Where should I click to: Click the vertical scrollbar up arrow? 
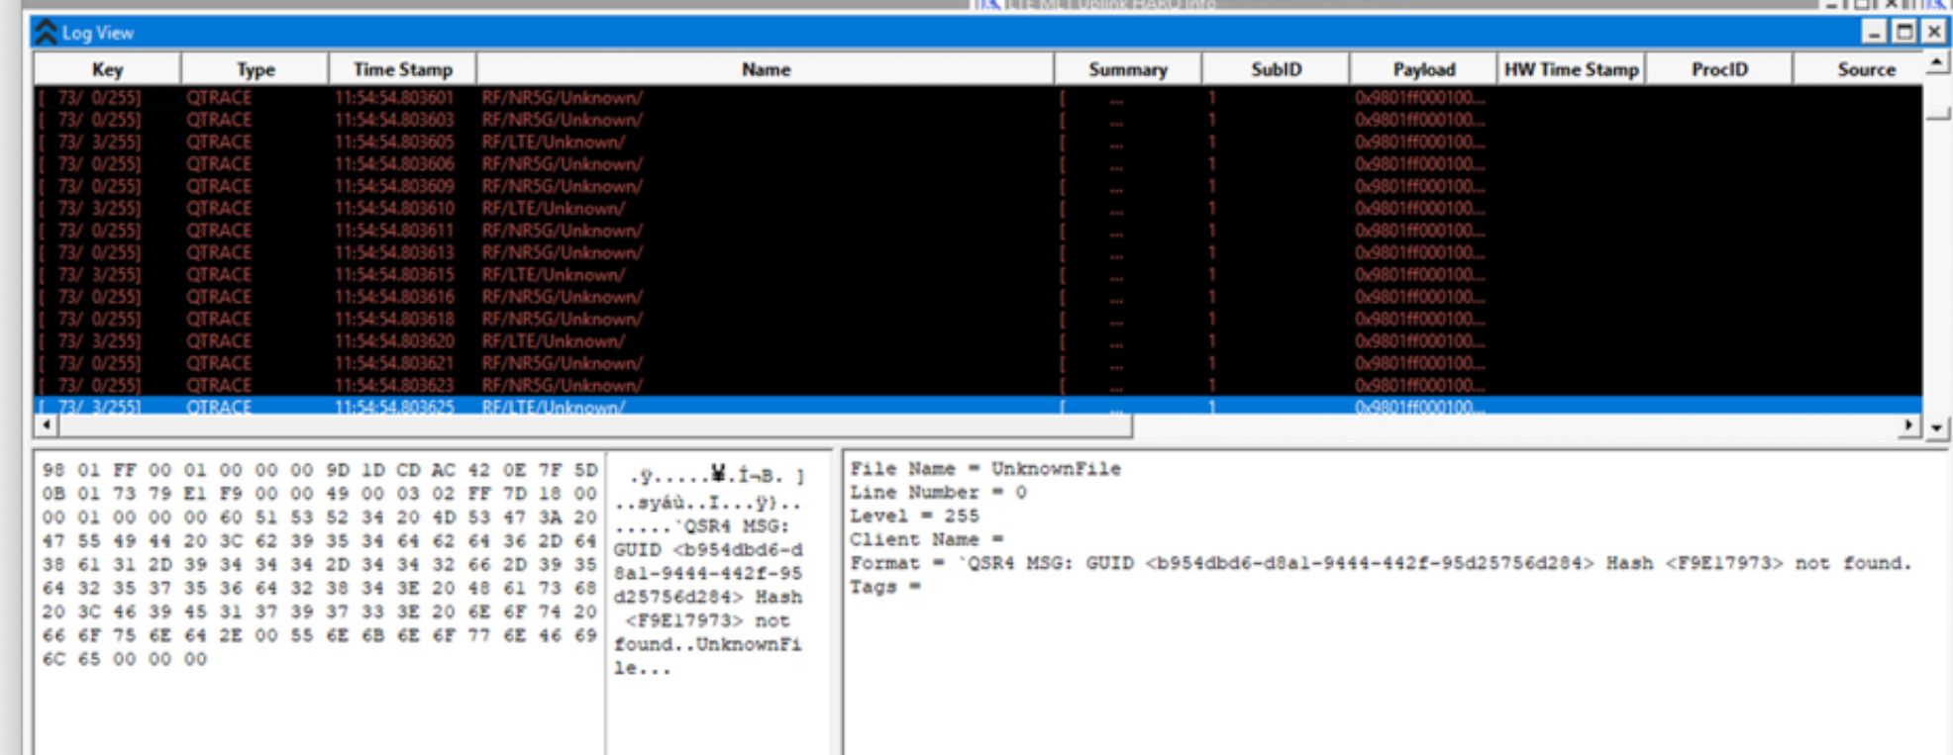point(1936,63)
